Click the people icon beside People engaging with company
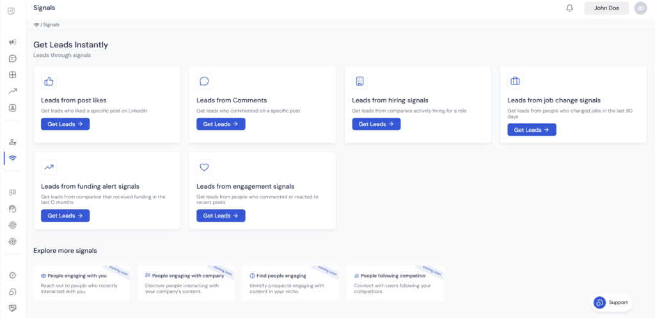This screenshot has width=655, height=318. (148, 275)
